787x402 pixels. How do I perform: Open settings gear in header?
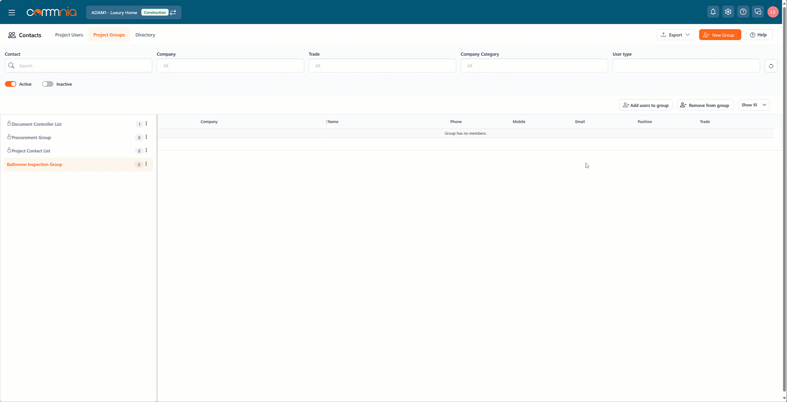pos(728,12)
